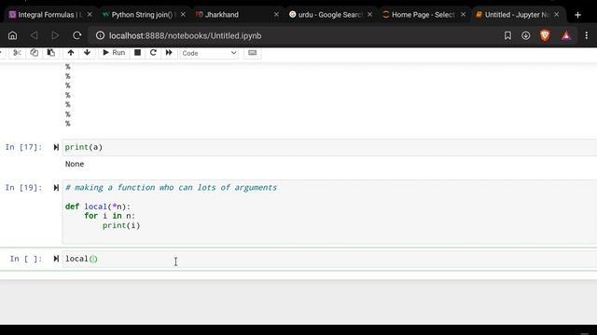Click into the def local(*n) code cell

pyautogui.click(x=329, y=212)
